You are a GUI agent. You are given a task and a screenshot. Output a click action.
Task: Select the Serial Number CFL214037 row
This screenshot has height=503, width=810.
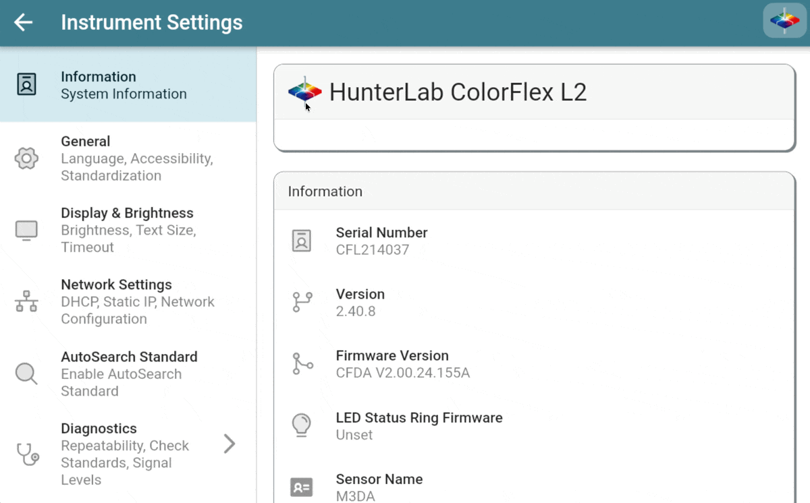point(533,241)
